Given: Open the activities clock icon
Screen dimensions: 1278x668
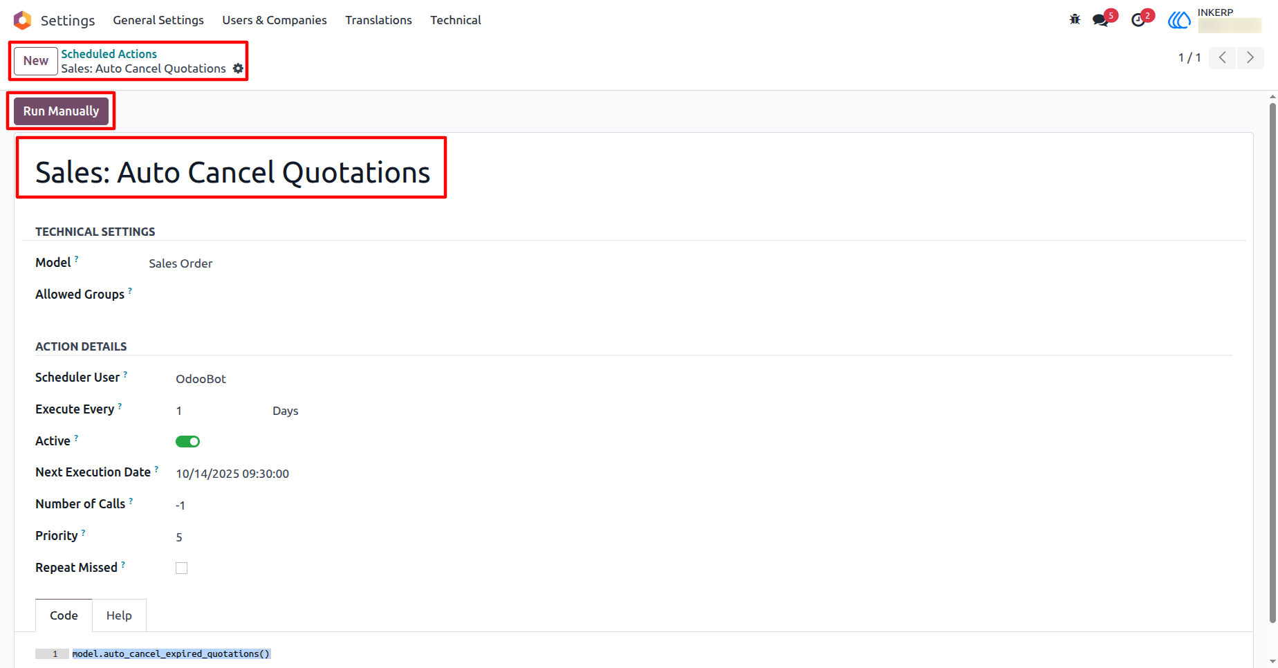Looking at the screenshot, I should pos(1138,20).
